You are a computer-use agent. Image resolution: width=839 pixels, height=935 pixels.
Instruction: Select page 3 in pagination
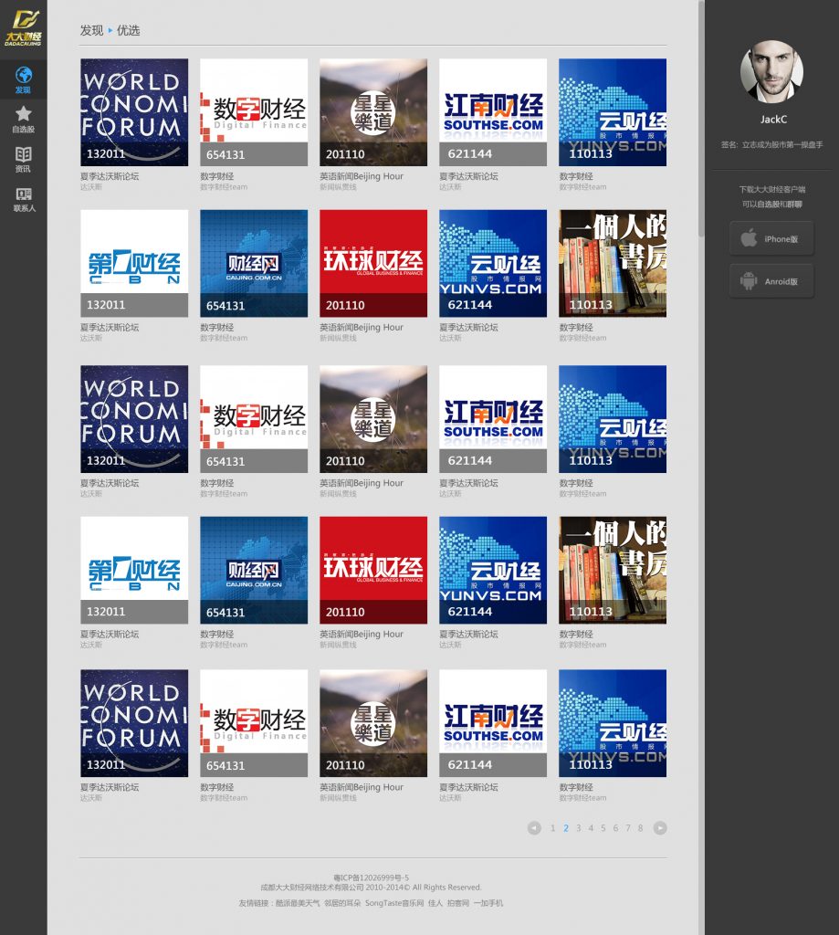(579, 827)
